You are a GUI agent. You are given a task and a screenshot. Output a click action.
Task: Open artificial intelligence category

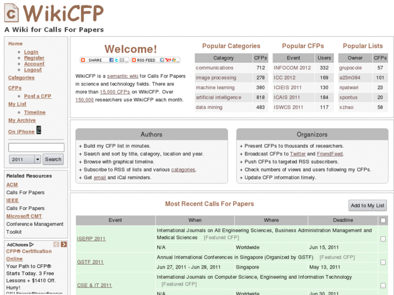(x=218, y=97)
